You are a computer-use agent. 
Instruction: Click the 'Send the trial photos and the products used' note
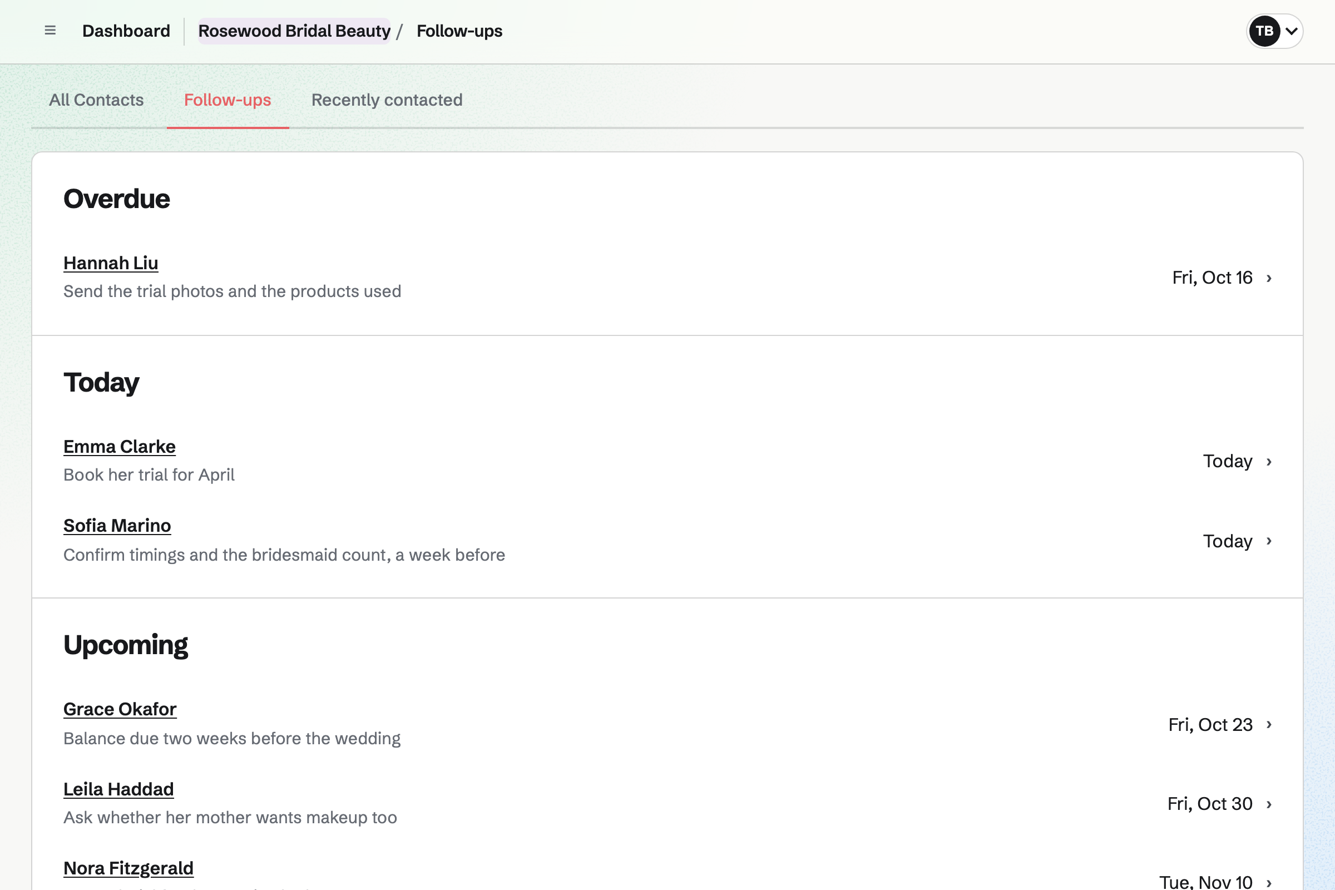232,291
